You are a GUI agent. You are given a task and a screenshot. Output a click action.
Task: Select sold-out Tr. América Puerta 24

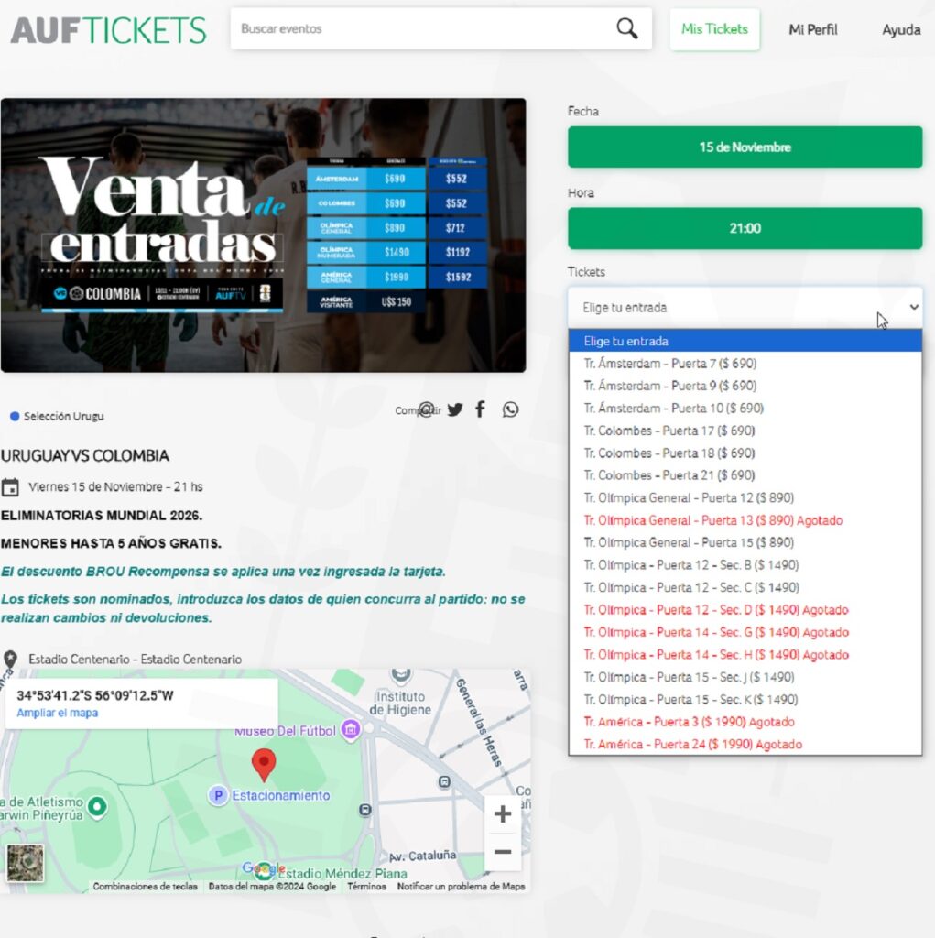745,744
